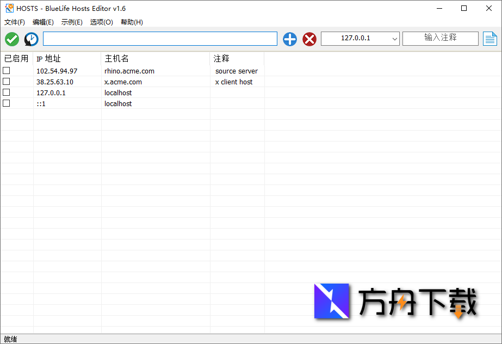Check the localhost 127.0.0.1 entry

6,92
